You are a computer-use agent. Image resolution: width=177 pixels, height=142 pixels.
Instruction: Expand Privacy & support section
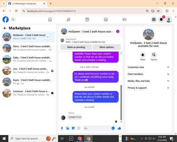(148, 88)
